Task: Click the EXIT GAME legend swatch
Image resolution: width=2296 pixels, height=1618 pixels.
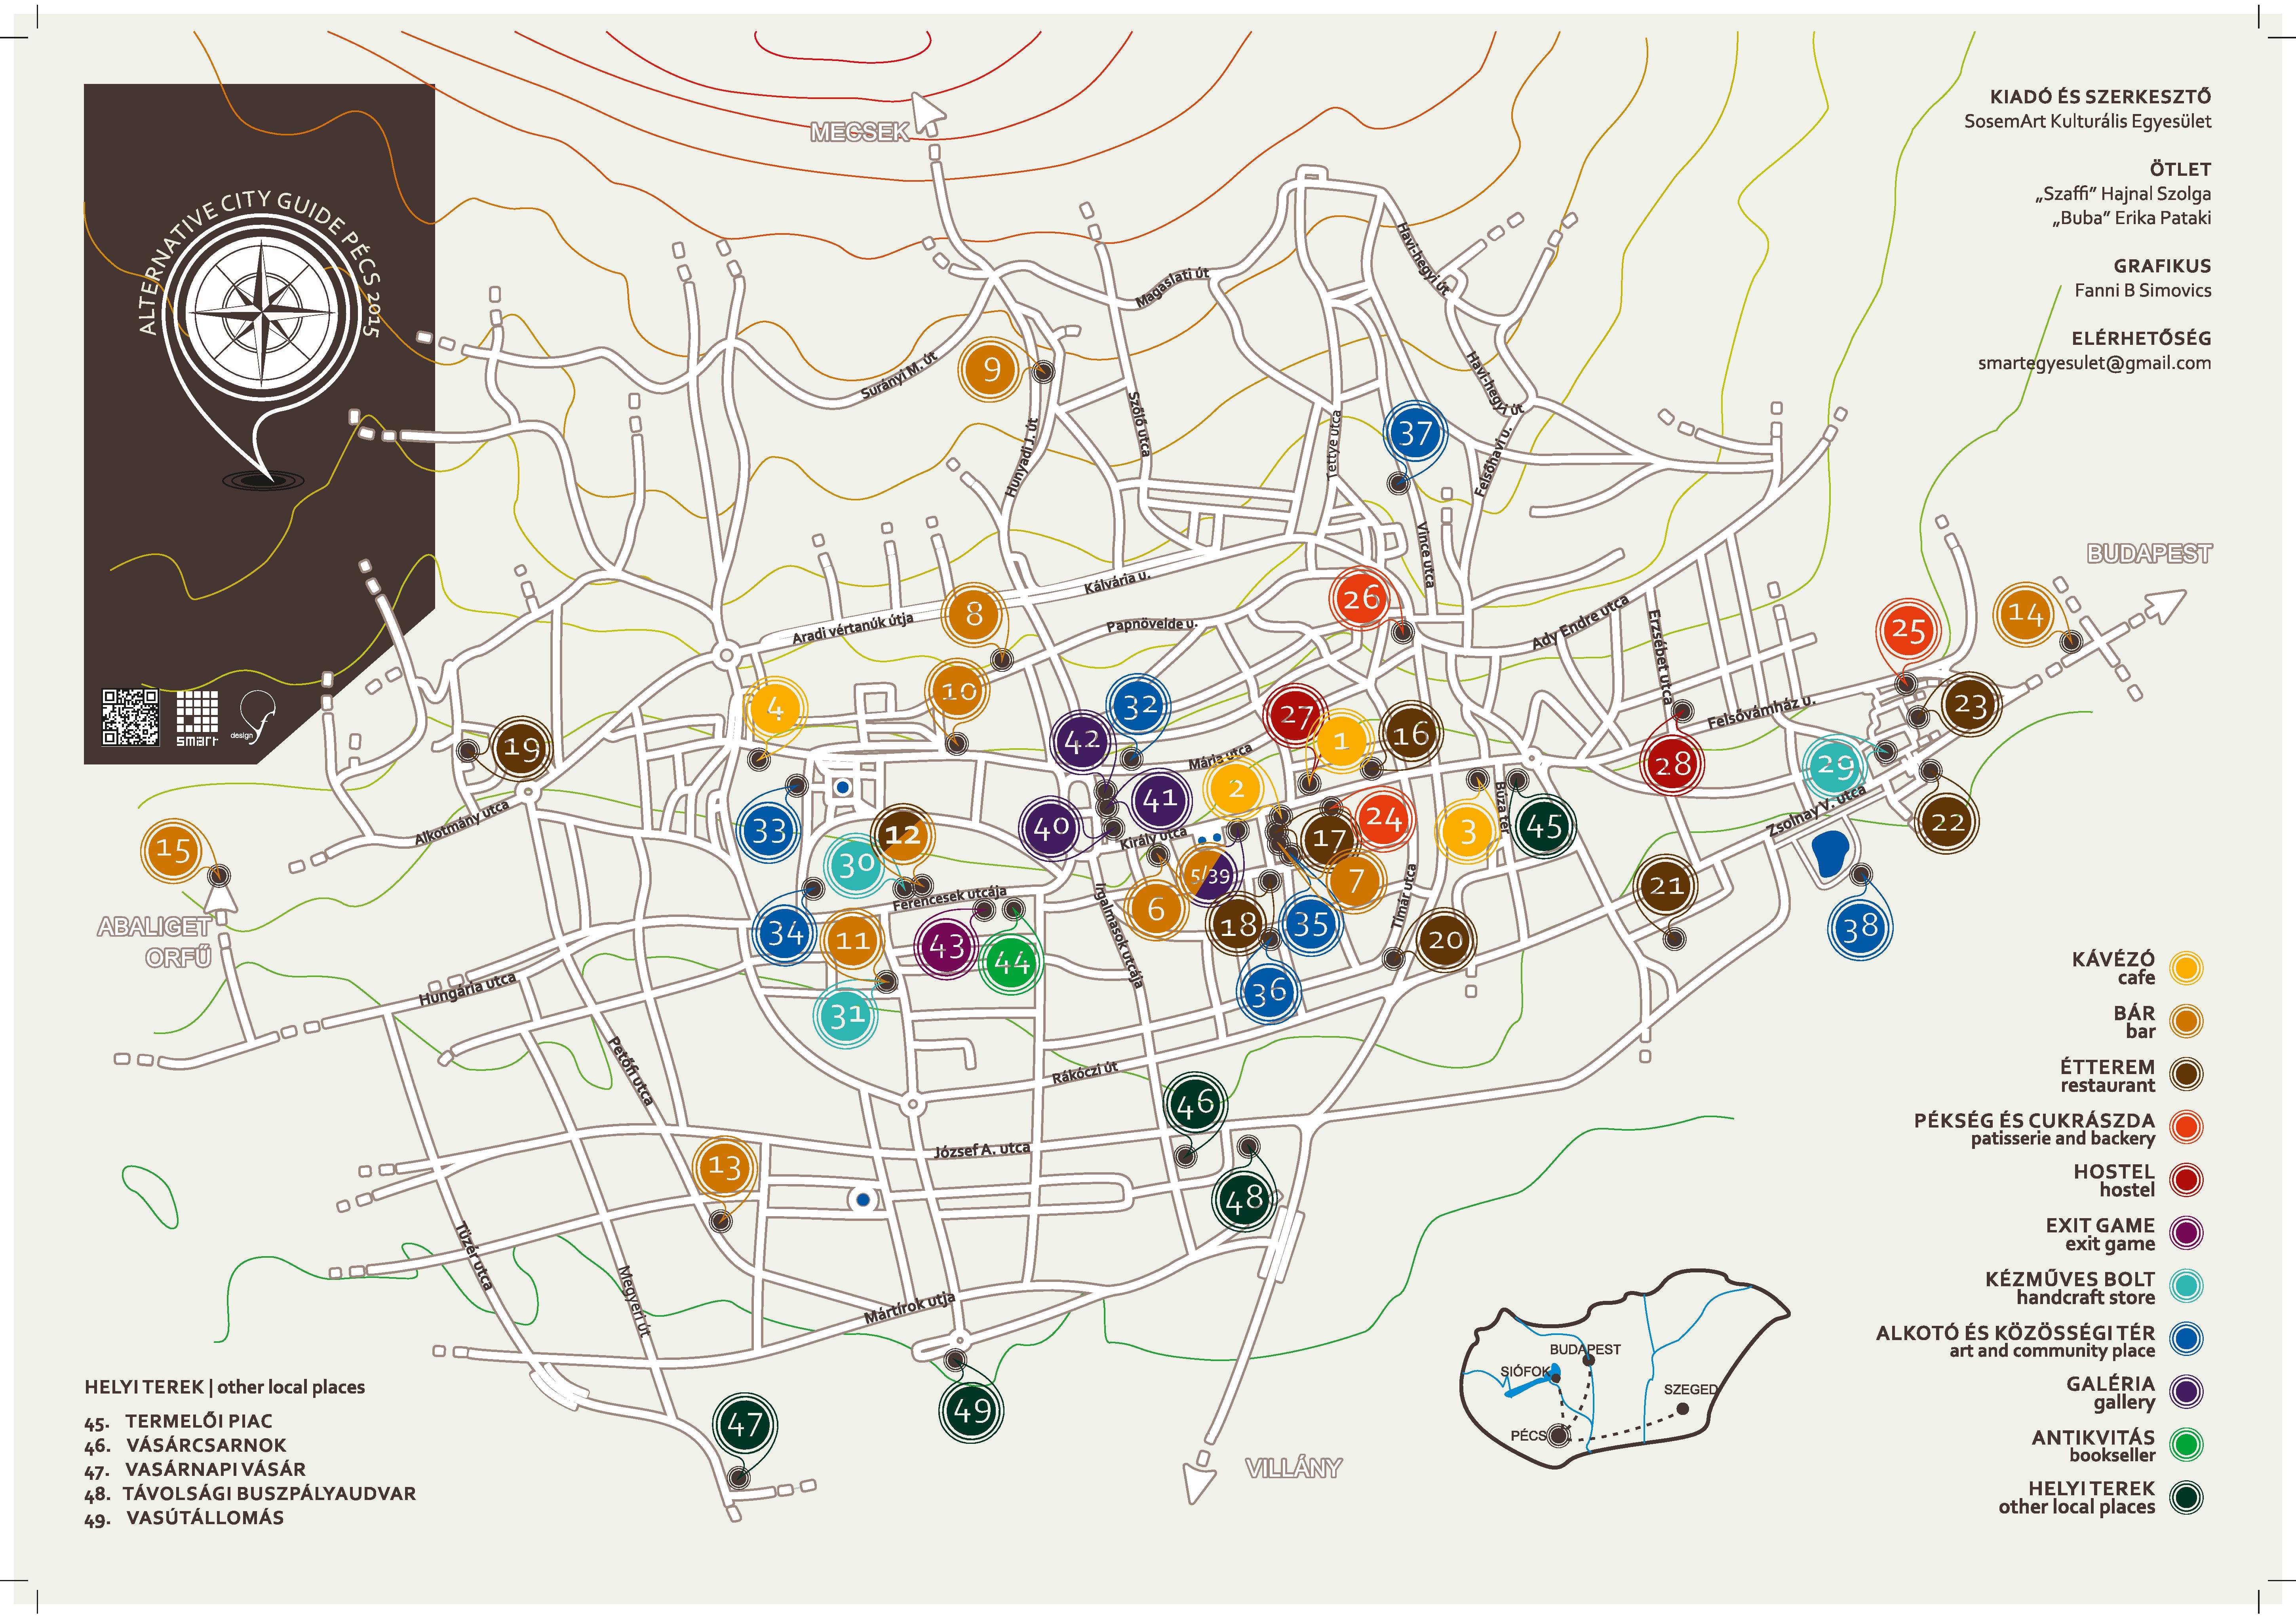Action: coord(2186,1233)
